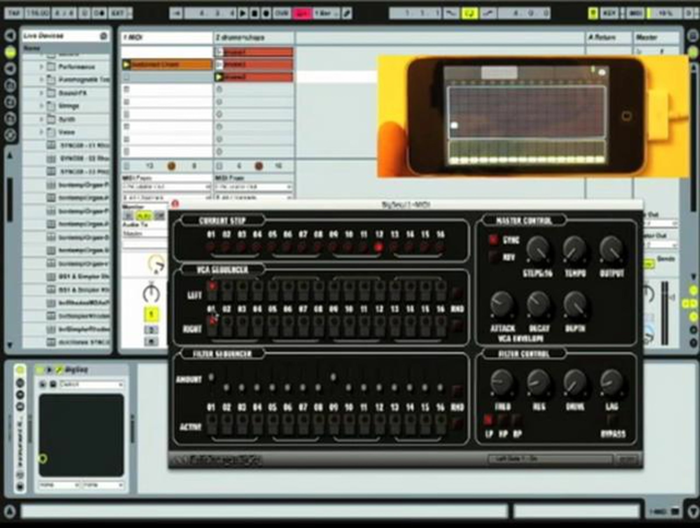Toggle the filter BYPASS switch
This screenshot has width=700, height=528.
[612, 420]
